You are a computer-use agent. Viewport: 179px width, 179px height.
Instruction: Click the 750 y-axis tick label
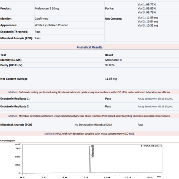(18, 149)
